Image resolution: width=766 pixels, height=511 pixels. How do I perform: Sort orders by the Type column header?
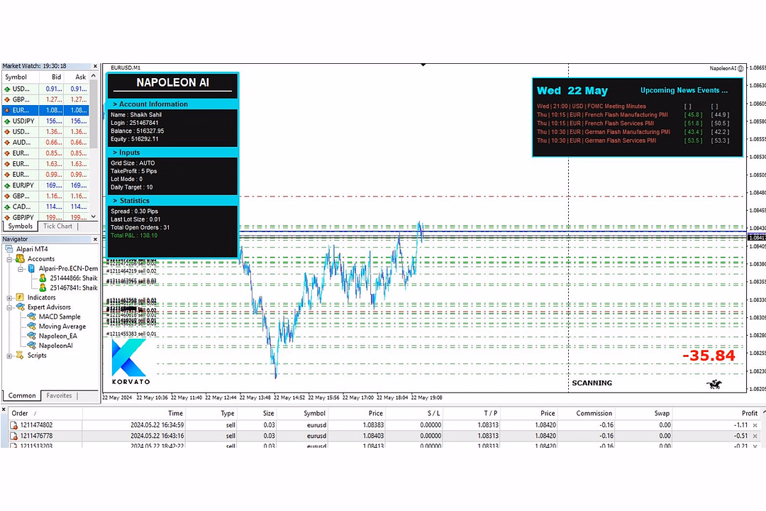pyautogui.click(x=211, y=413)
